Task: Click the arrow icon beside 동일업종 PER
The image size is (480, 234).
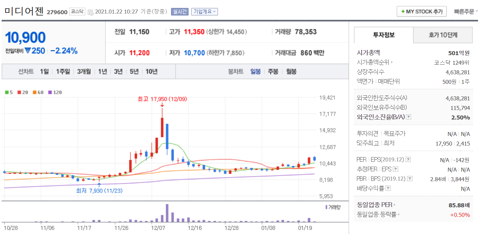Action: [394, 205]
